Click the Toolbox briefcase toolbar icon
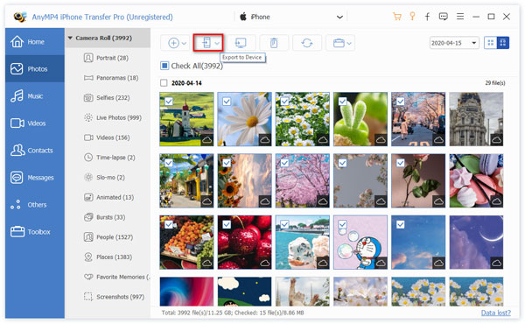Viewport: 525px width, 324px height. click(x=339, y=43)
